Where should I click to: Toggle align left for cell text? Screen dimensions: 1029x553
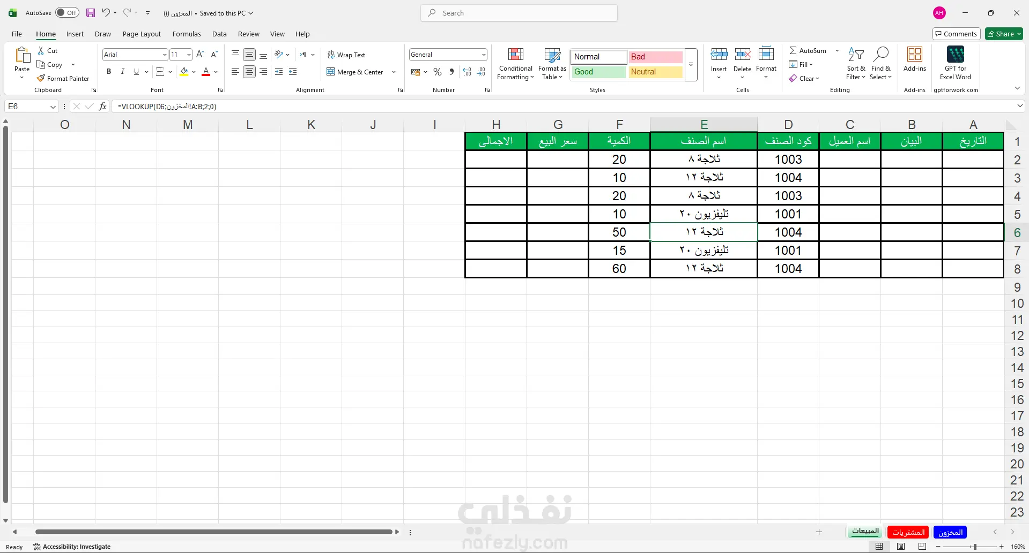click(235, 71)
